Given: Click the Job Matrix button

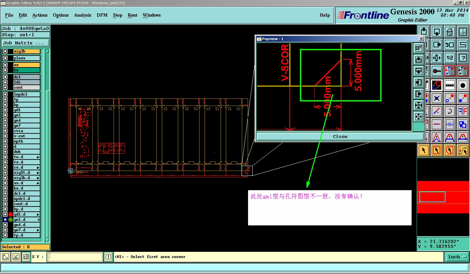Looking at the screenshot, I should coord(25,43).
